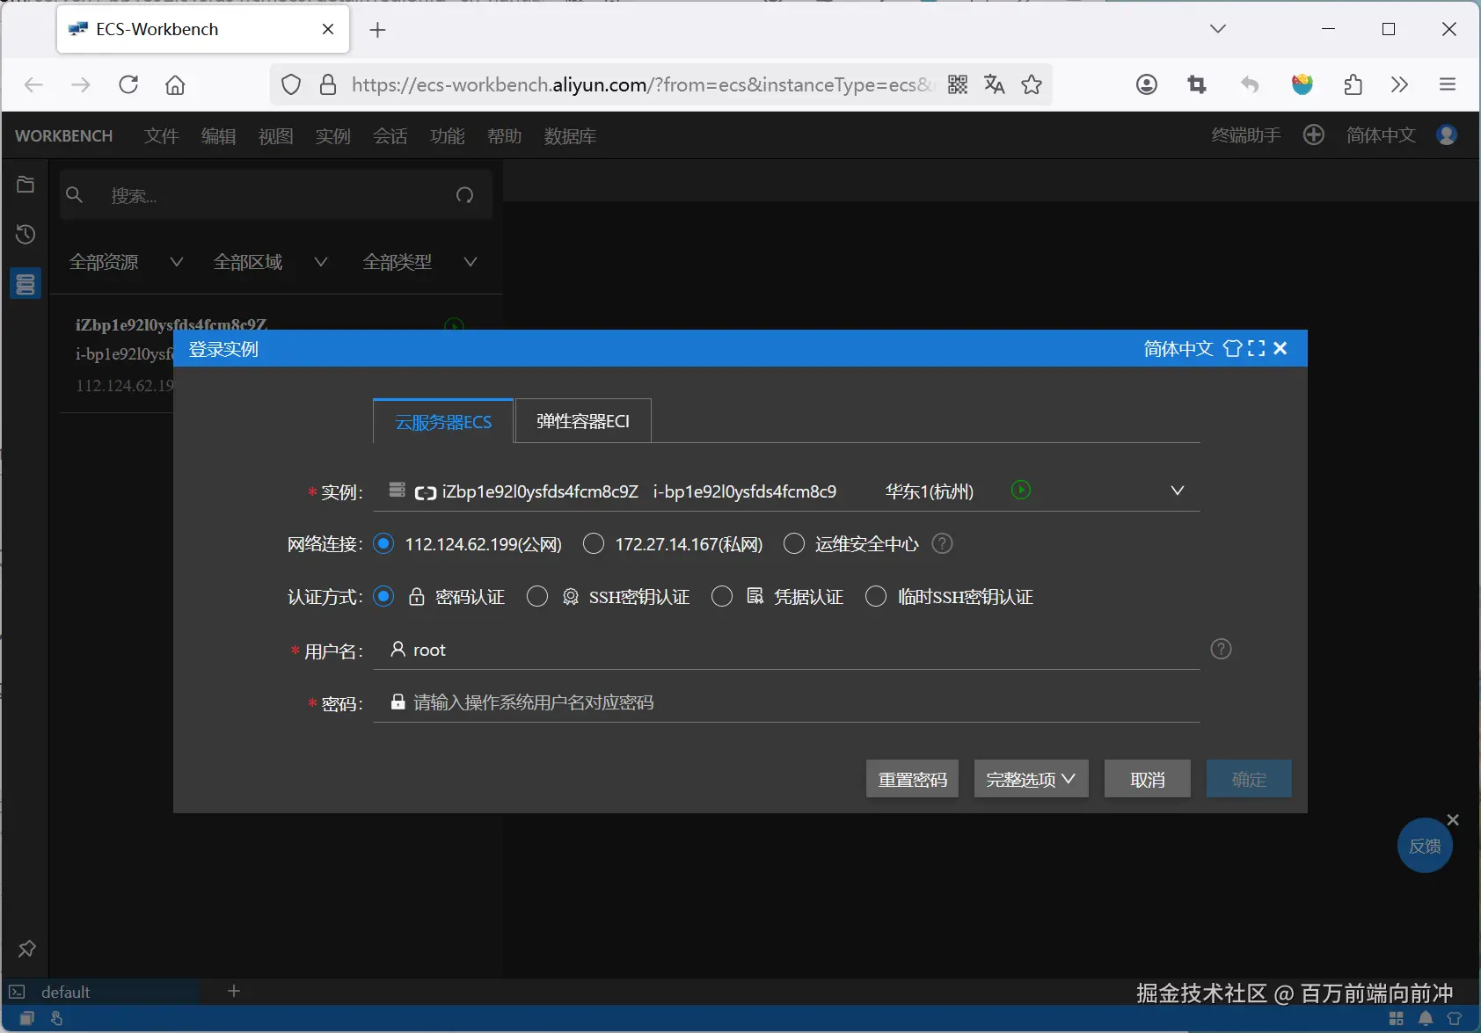Open the 帮助 menu
Image resolution: width=1481 pixels, height=1033 pixels.
(505, 135)
